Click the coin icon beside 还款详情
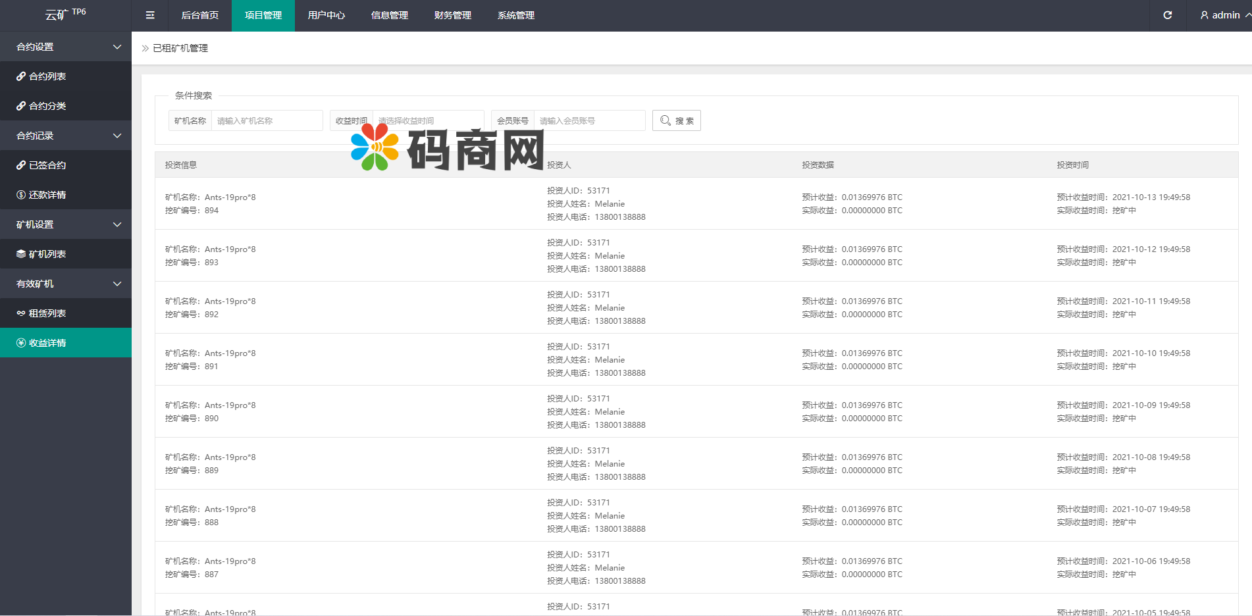 tap(21, 195)
